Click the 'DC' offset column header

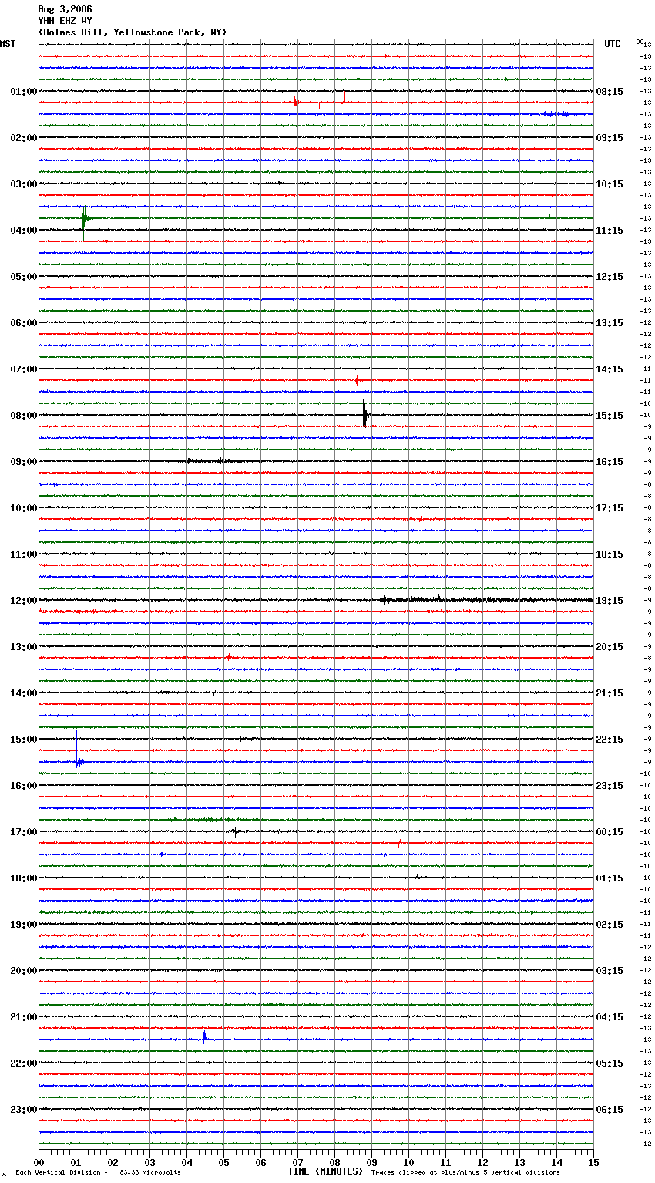click(x=640, y=41)
